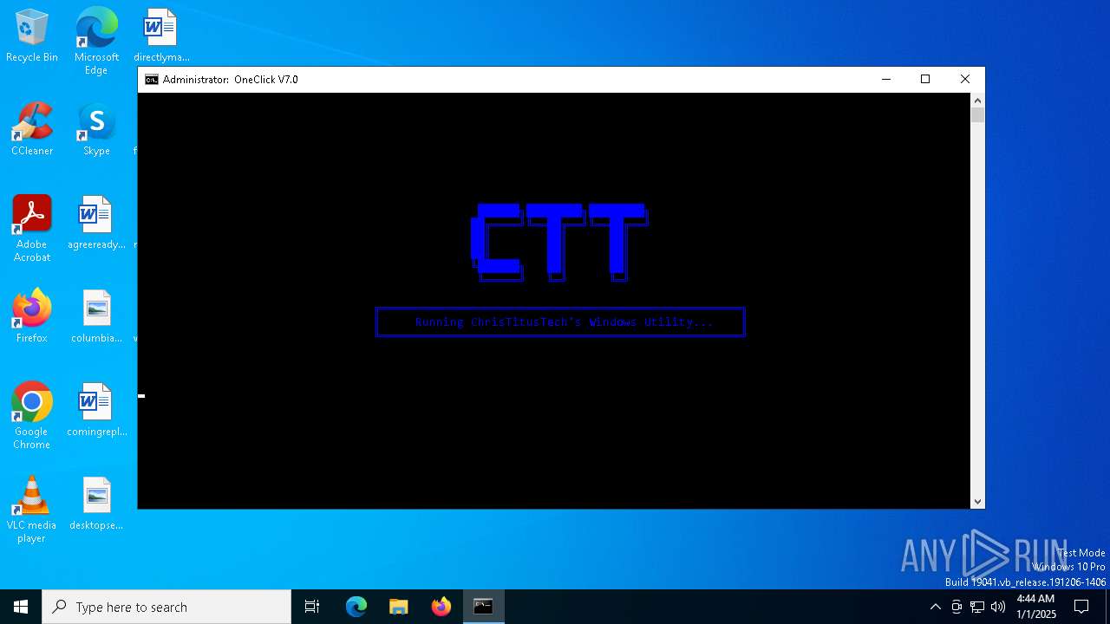The image size is (1110, 624).
Task: Open the comingrepl... Word document
Action: (96, 410)
